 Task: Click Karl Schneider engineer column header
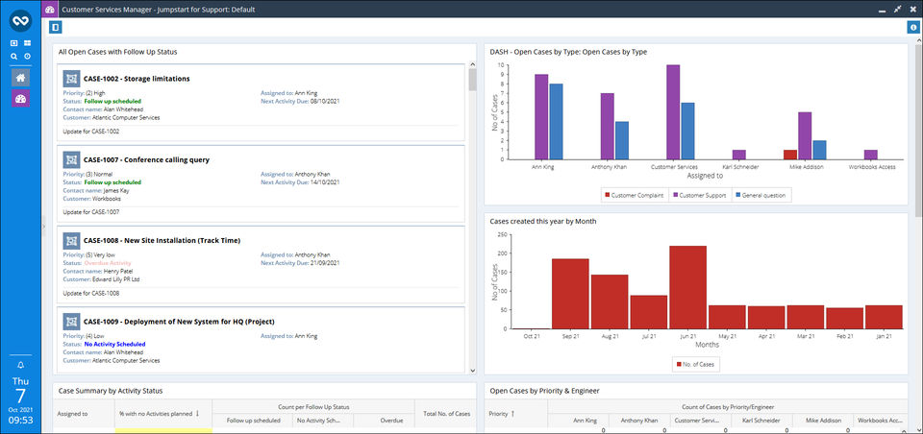761,422
